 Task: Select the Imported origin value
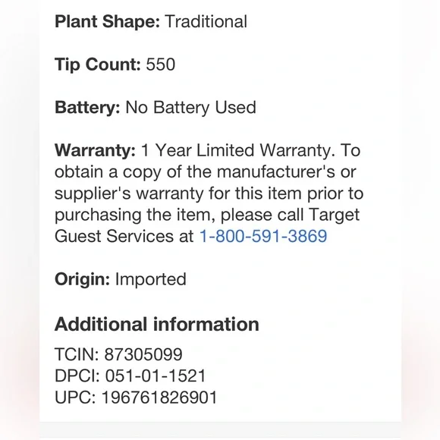pos(151,279)
